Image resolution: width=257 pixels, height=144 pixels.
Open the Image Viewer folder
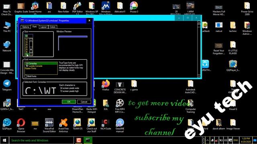233,124
